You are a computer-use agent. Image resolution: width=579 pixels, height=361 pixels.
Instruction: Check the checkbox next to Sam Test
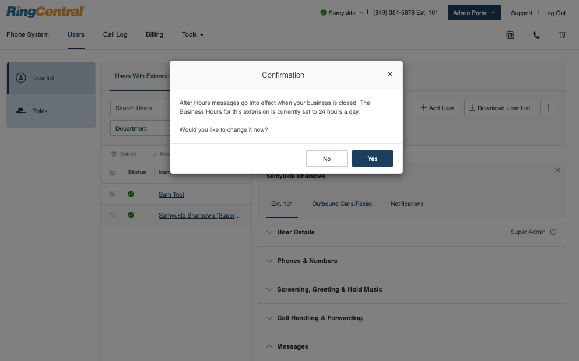[113, 194]
